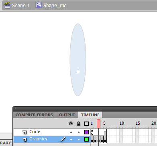Select frame 1 keyframe on Graphics layer
This screenshot has height=146, width=157.
[x=92, y=140]
